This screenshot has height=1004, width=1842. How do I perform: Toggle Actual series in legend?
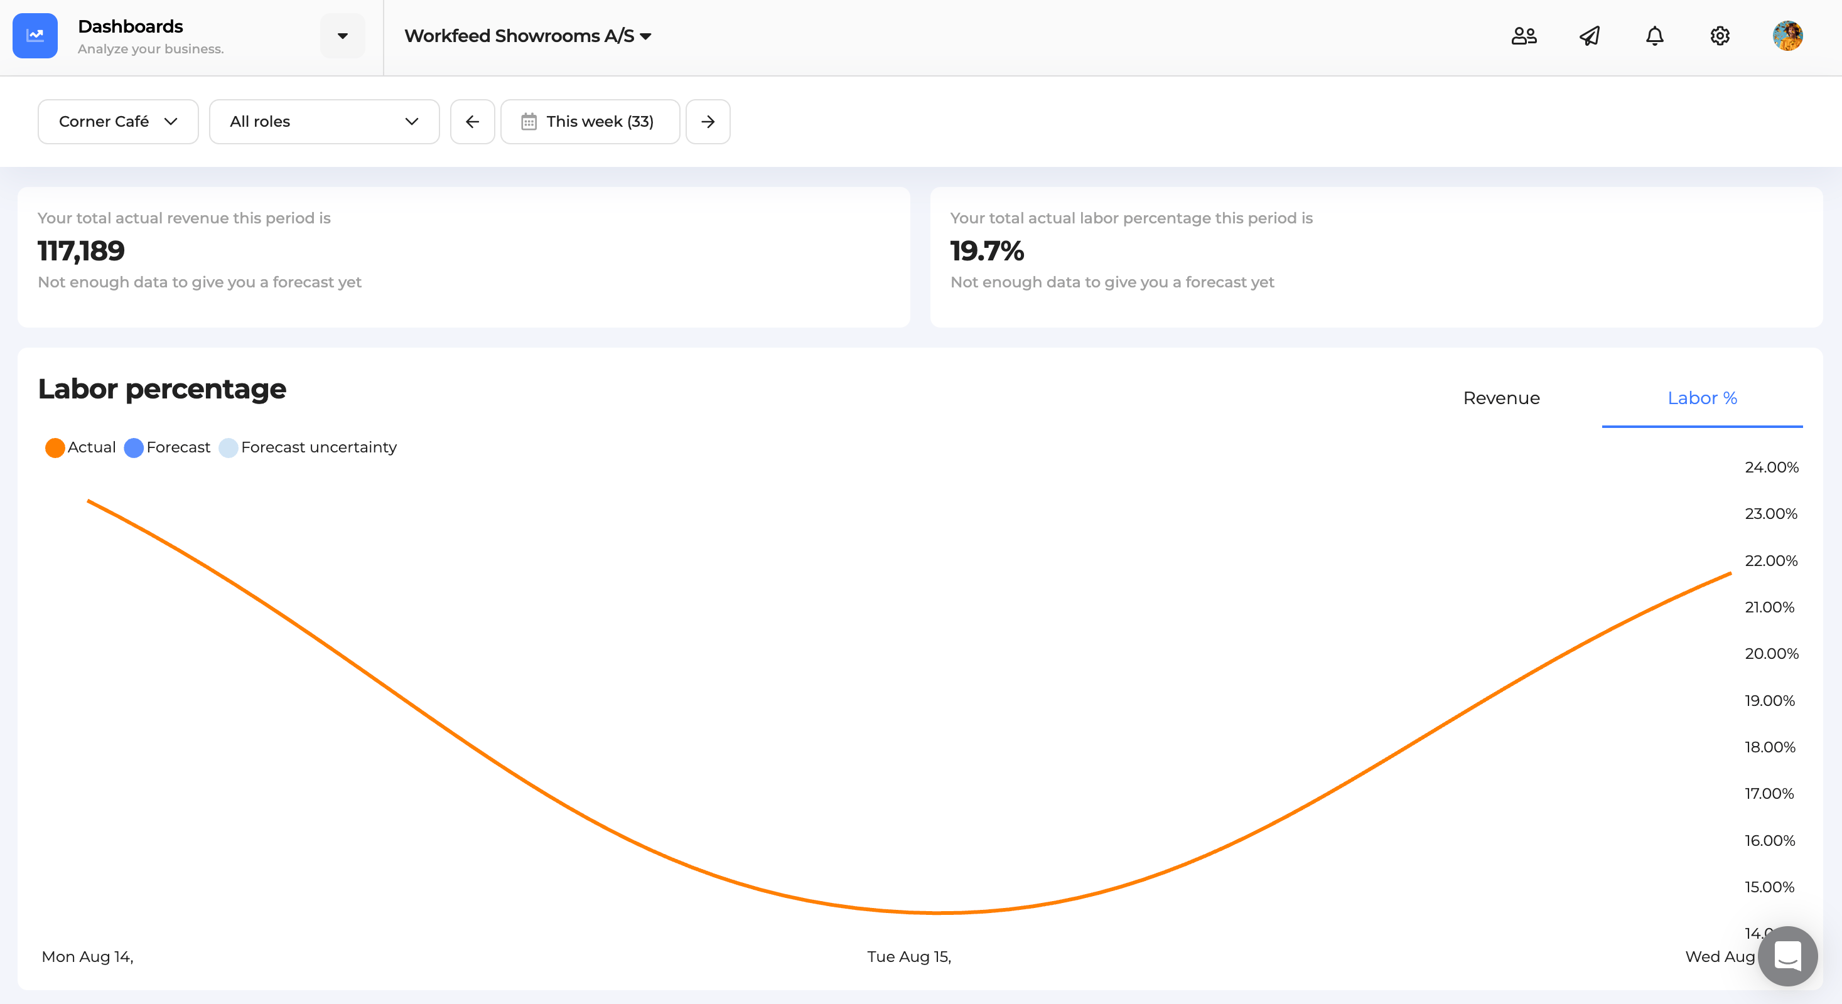pos(80,447)
